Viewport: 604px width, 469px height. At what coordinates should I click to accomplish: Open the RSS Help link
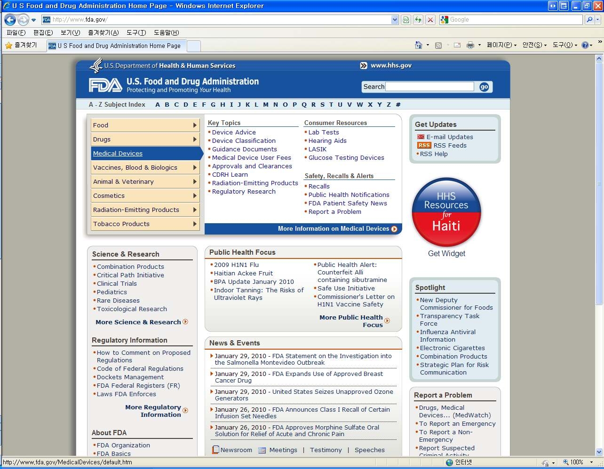coord(434,154)
